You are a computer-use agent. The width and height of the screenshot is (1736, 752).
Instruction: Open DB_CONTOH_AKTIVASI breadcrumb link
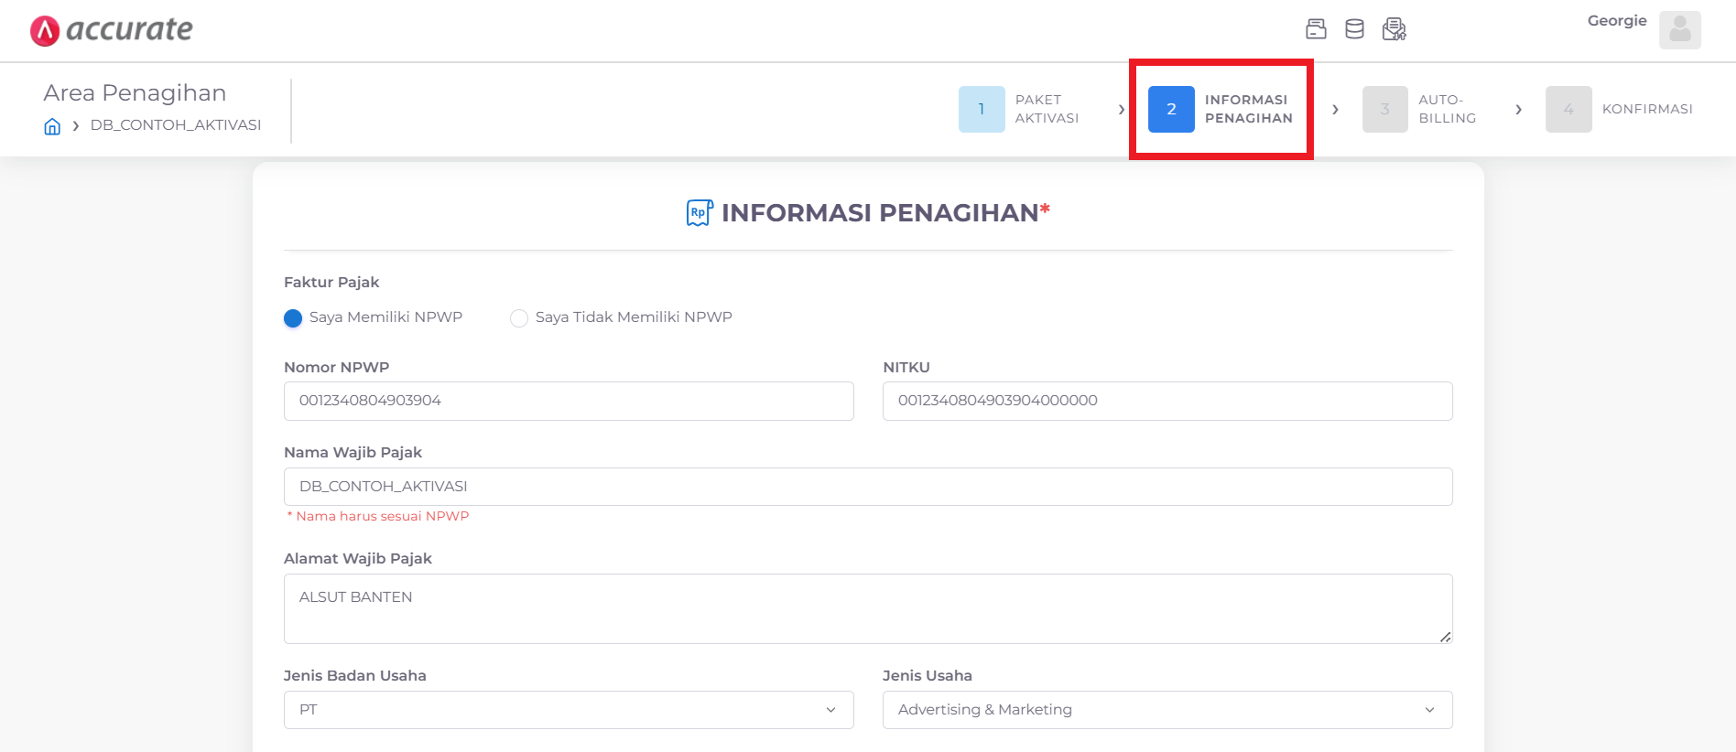click(176, 125)
